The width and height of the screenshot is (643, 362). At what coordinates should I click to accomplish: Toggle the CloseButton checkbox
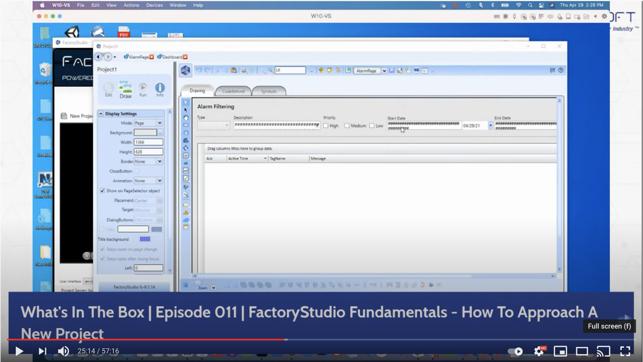point(137,171)
